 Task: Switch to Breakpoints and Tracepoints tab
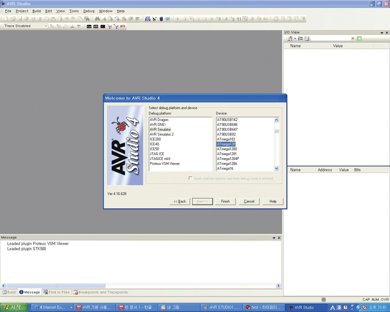tap(100, 292)
